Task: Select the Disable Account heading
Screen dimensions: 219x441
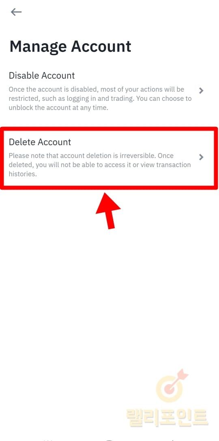Action: (42, 75)
